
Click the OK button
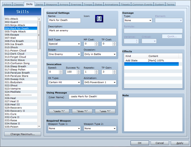pos(140,143)
